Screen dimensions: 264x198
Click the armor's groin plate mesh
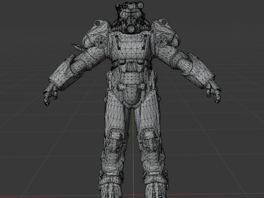[x=131, y=96]
